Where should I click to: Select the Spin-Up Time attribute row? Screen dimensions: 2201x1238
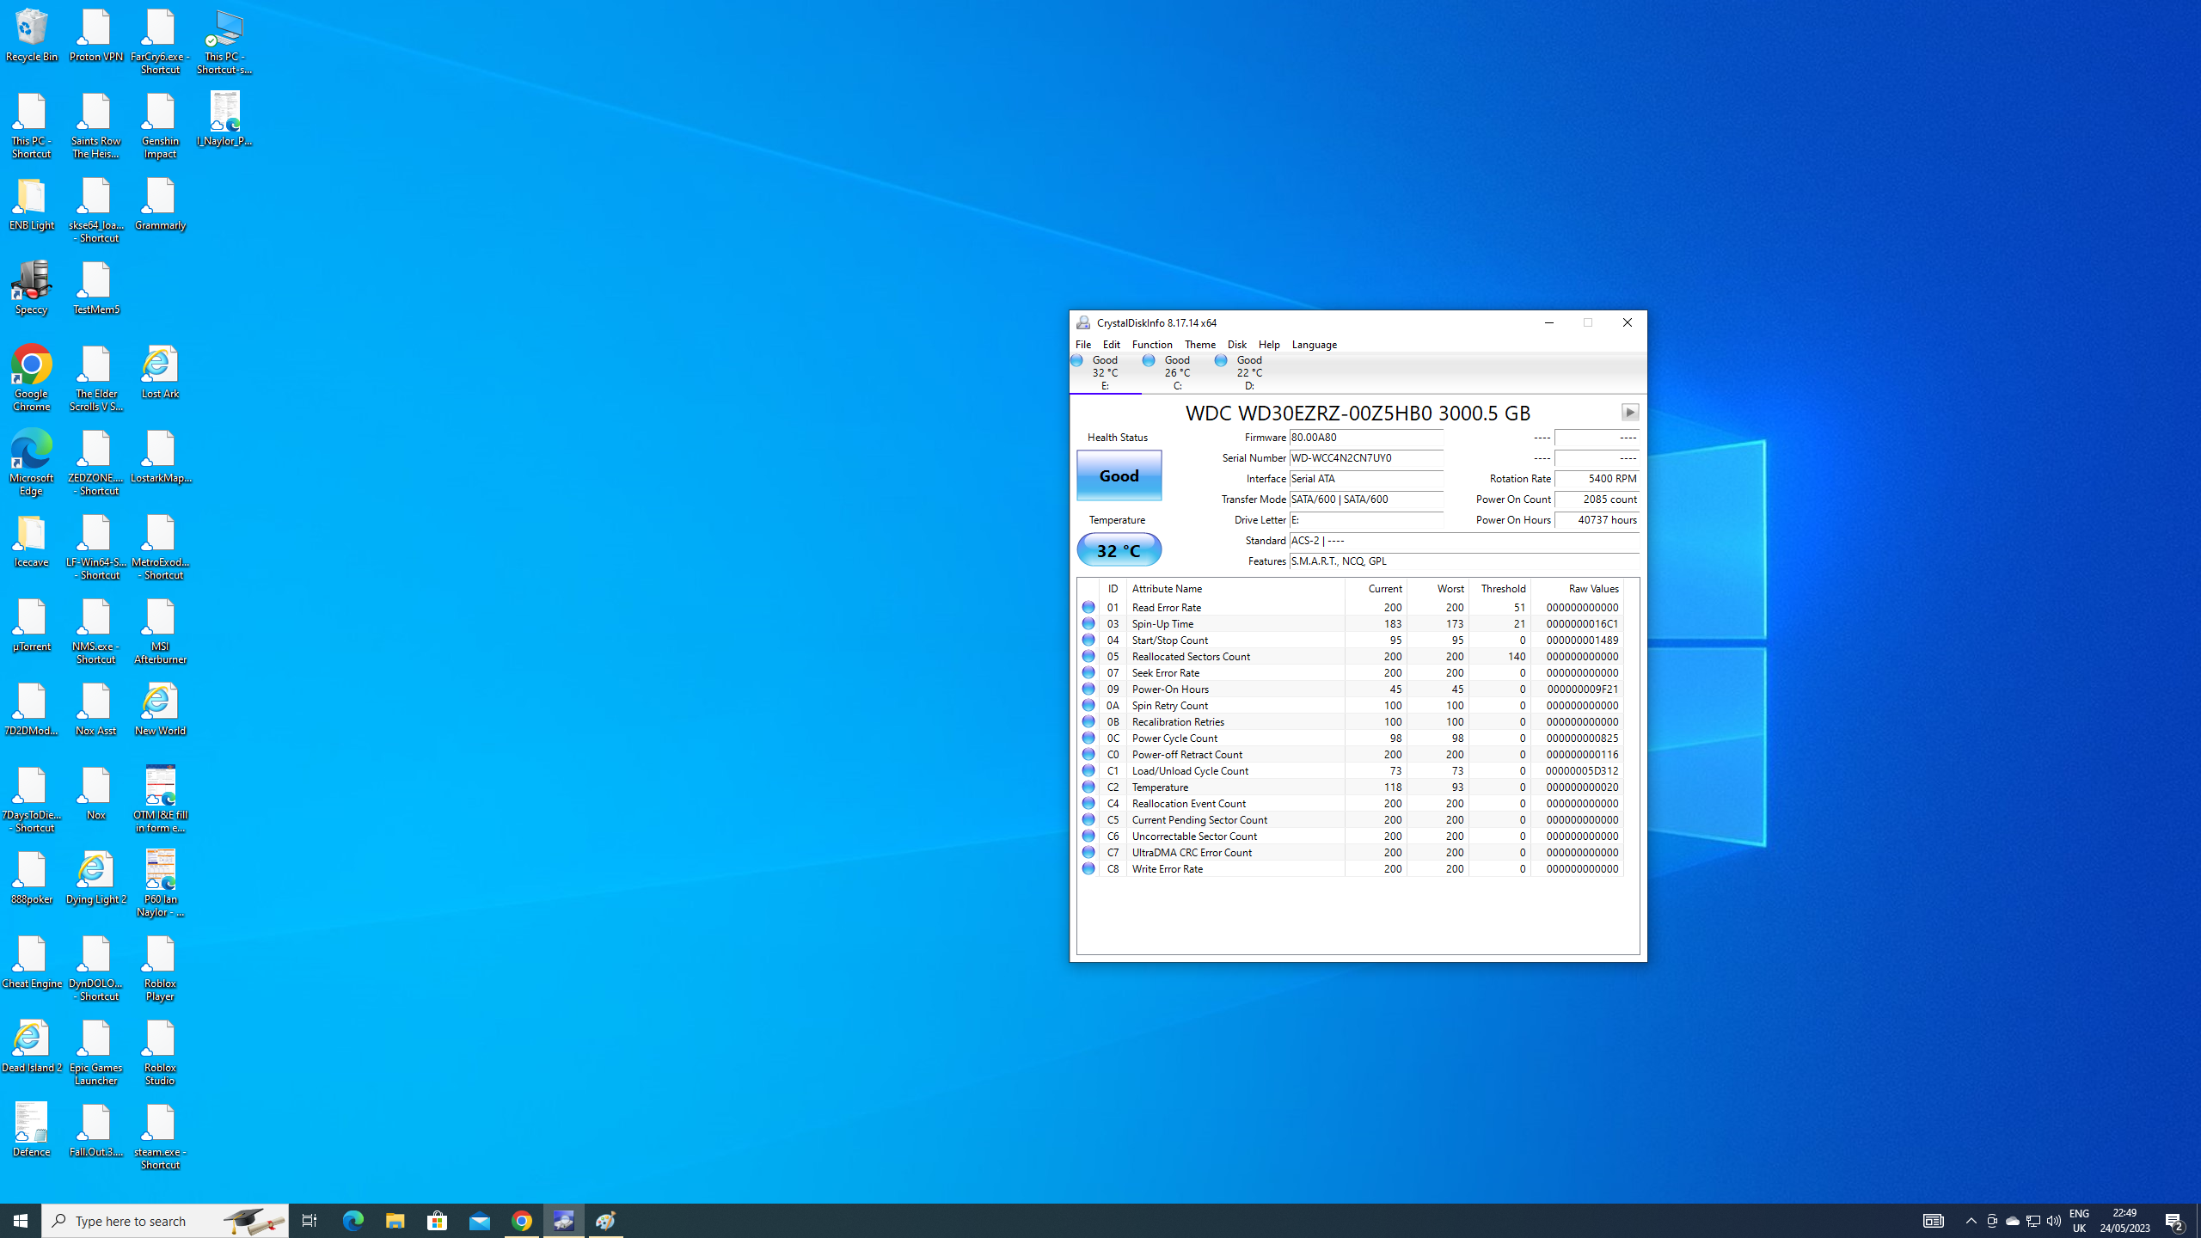(1351, 623)
